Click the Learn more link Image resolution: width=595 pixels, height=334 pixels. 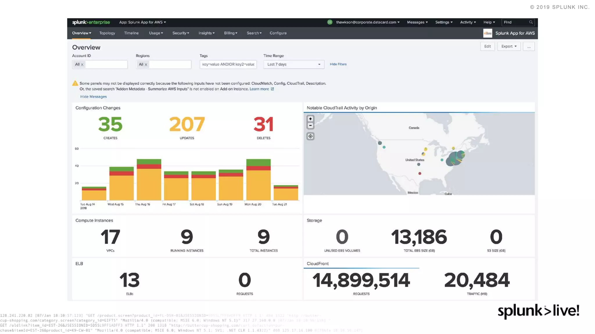[259, 89]
